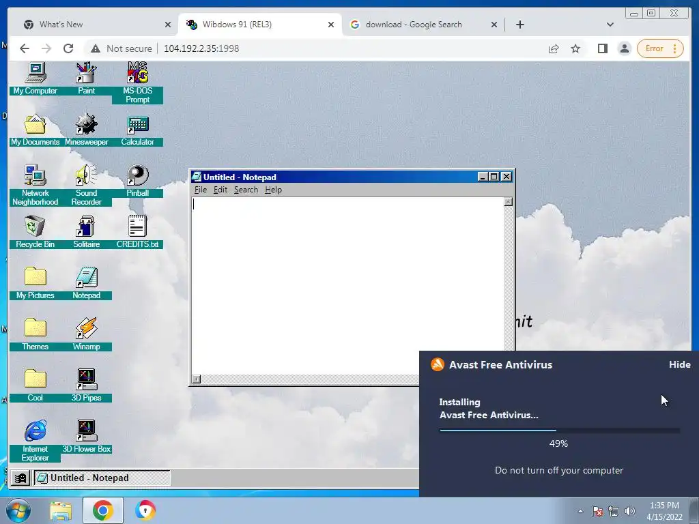Toggle the Chrome side panel icon
This screenshot has height=524, width=699.
point(603,48)
